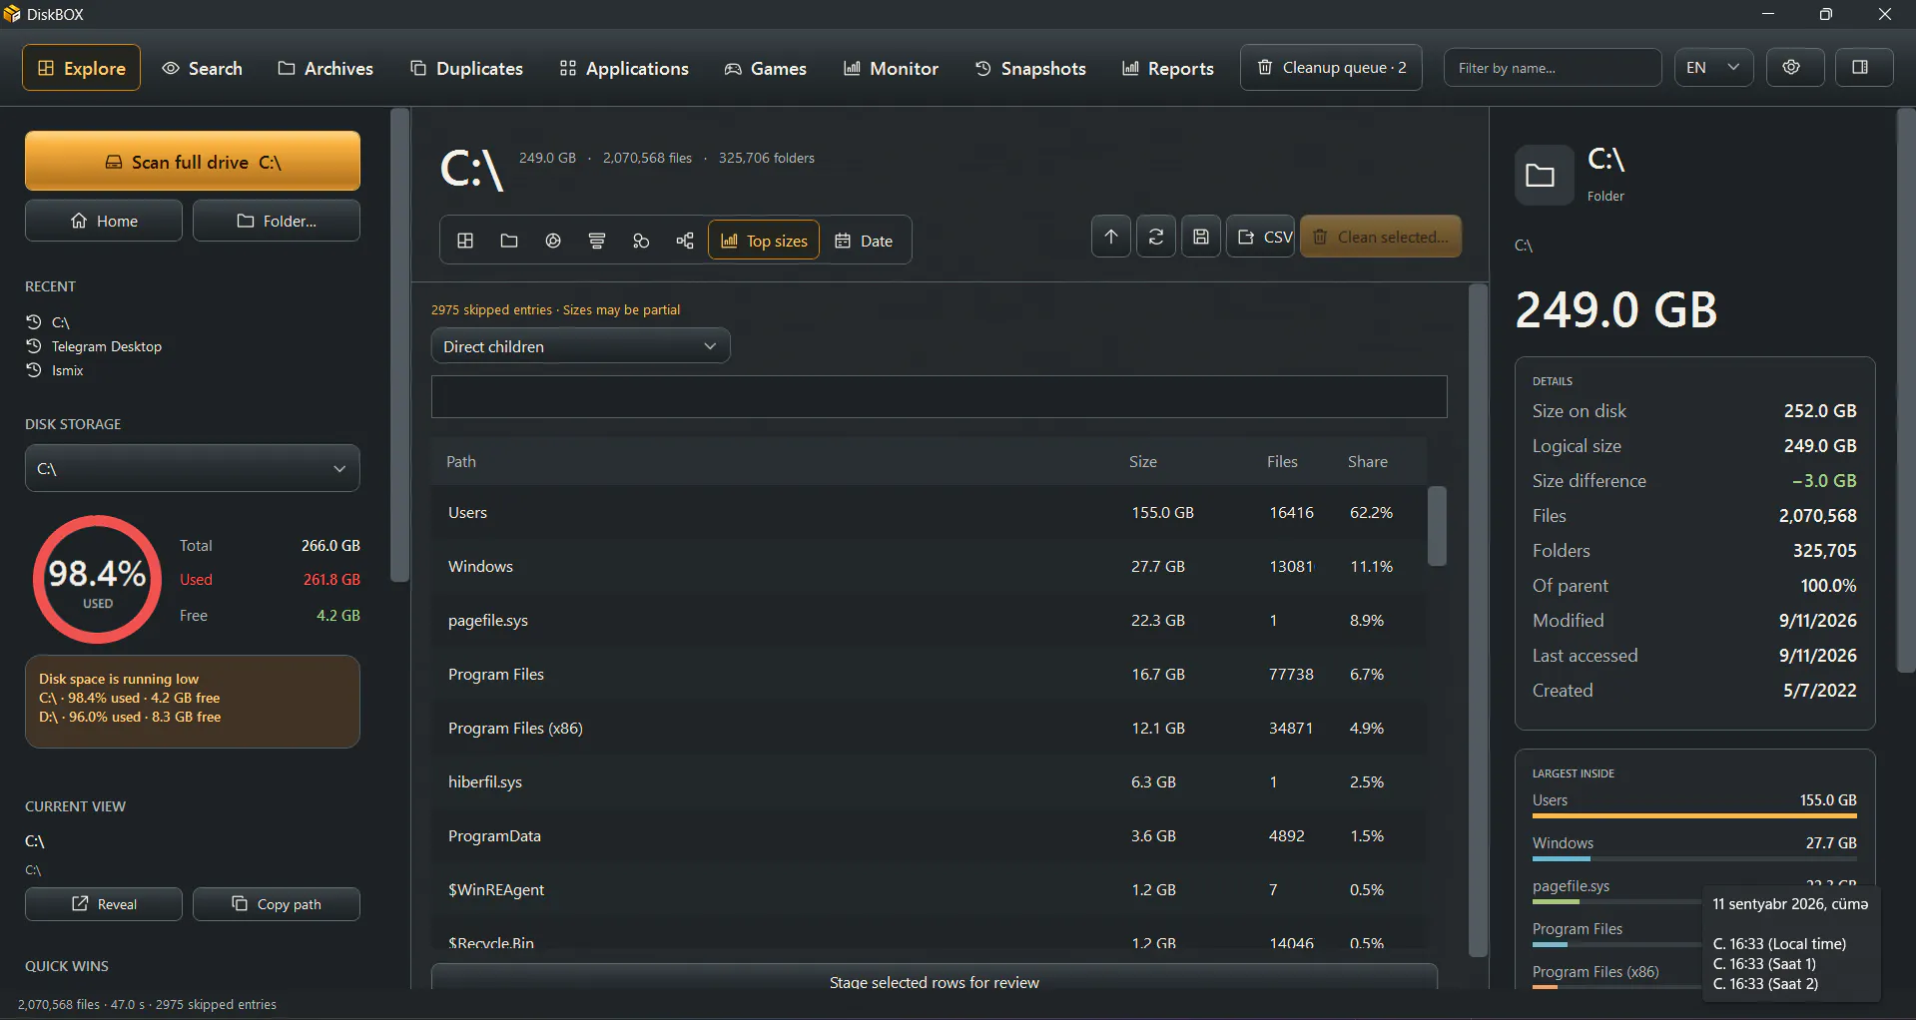
Task: Go up one level with arrow icon
Action: click(1111, 237)
